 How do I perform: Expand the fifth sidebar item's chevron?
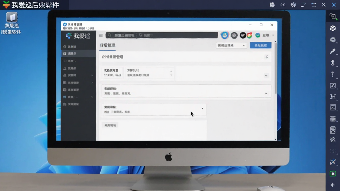[x=92, y=75]
